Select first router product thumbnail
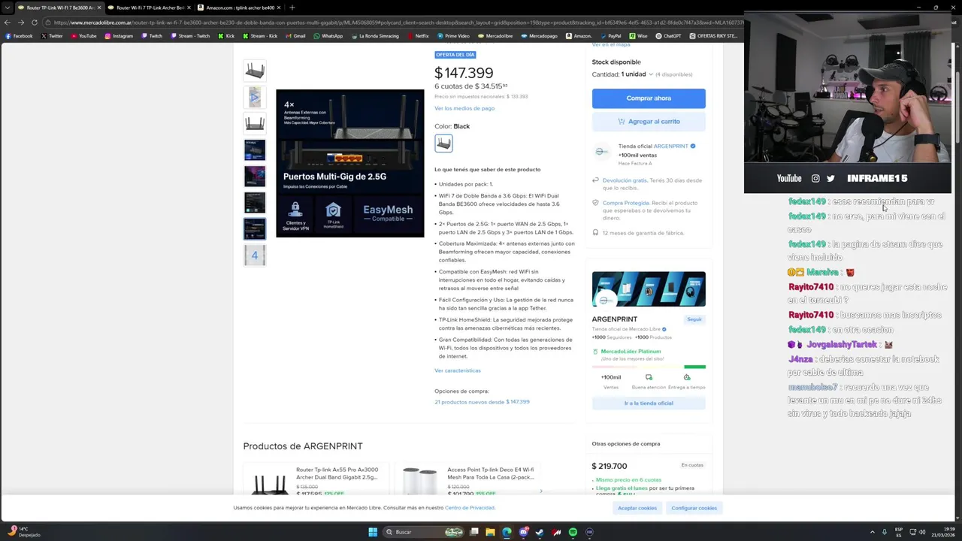962x541 pixels. 255,71
